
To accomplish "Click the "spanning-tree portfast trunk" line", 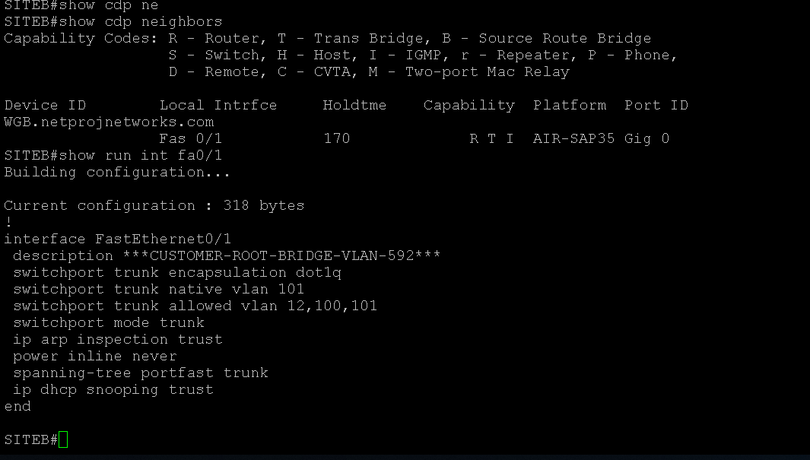I will pyautogui.click(x=141, y=373).
